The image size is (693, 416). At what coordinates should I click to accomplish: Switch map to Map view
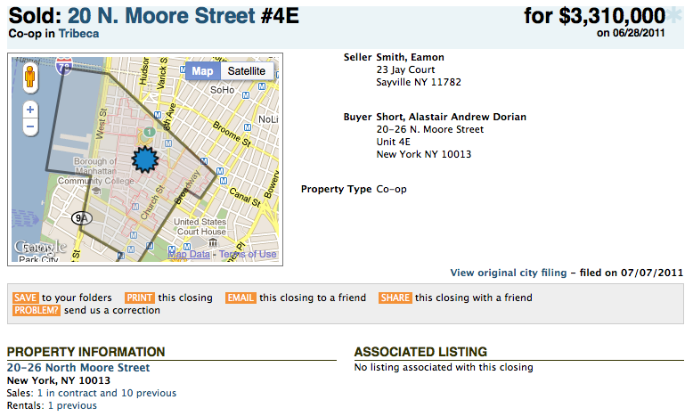pyautogui.click(x=203, y=71)
